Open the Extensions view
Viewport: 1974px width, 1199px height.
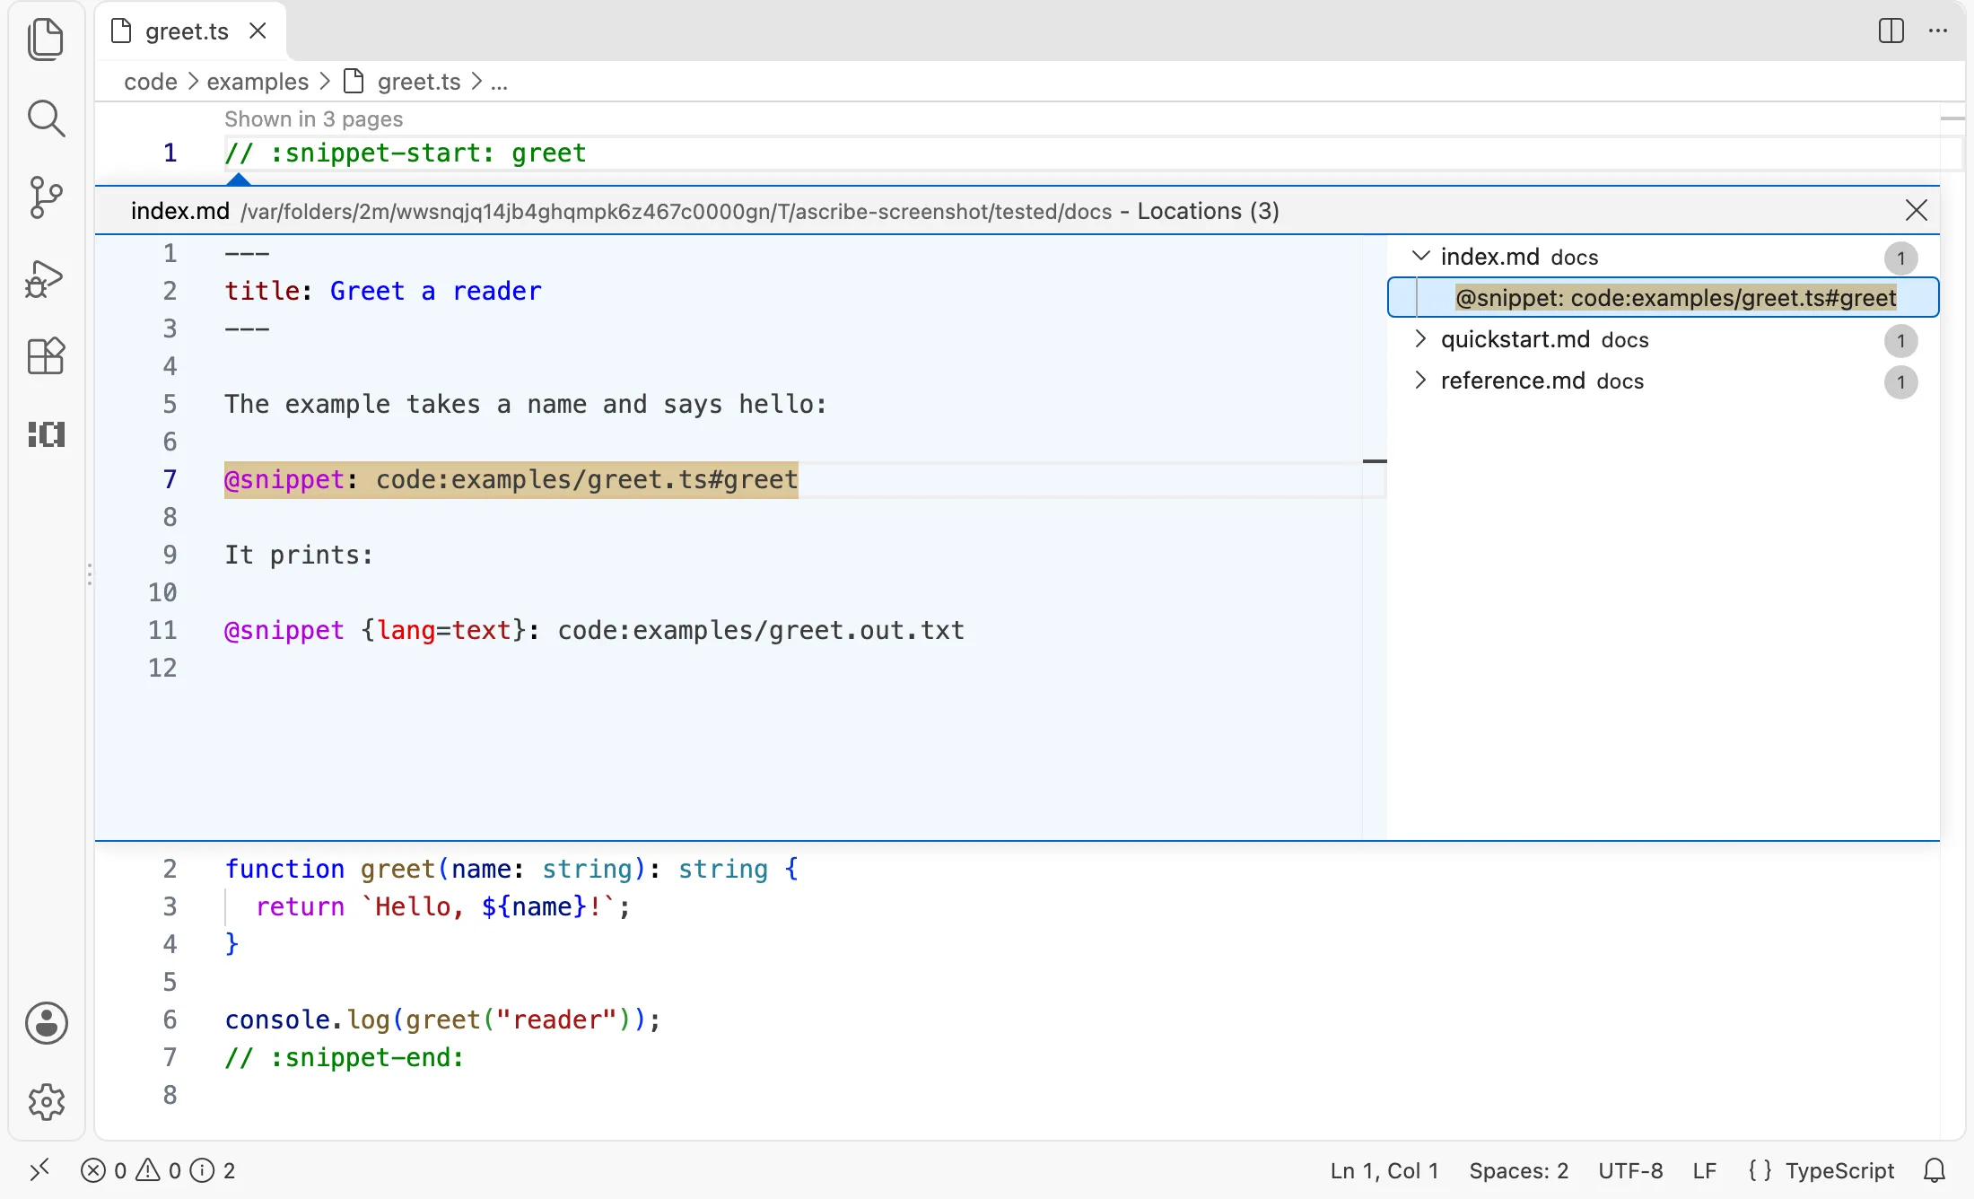pyautogui.click(x=46, y=355)
